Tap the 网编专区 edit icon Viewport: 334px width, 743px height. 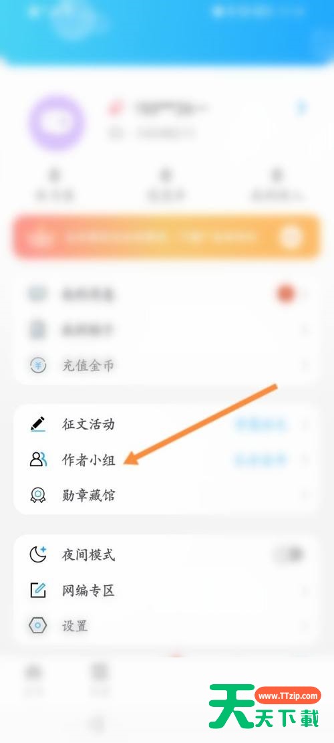point(38,591)
